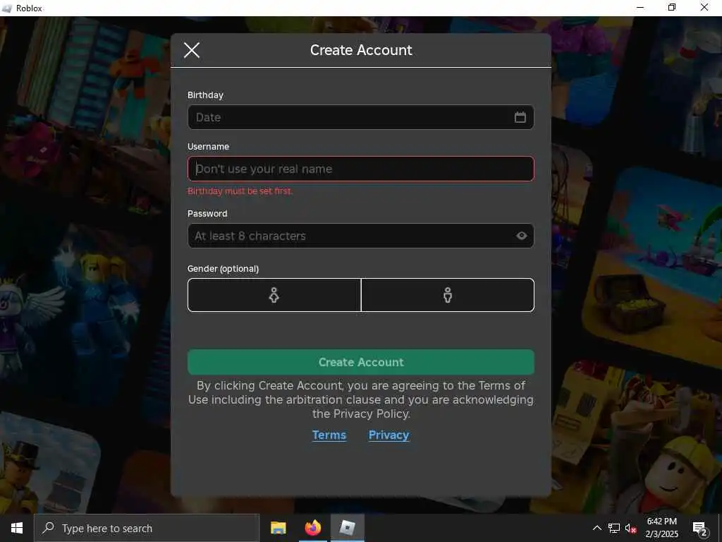Click the Roblox title bar app icon
The height and width of the screenshot is (542, 722).
7,8
